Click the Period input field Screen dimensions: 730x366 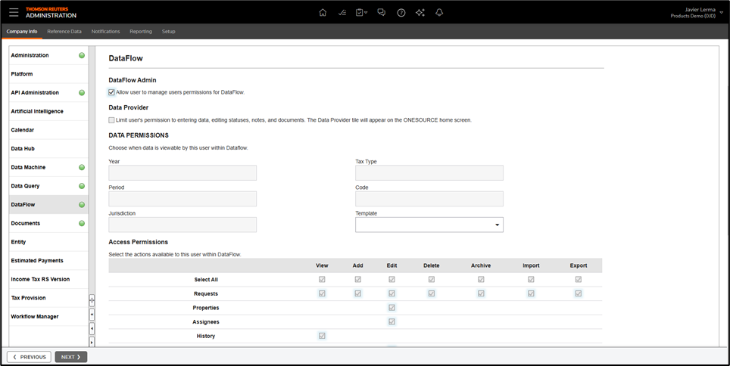tap(182, 199)
